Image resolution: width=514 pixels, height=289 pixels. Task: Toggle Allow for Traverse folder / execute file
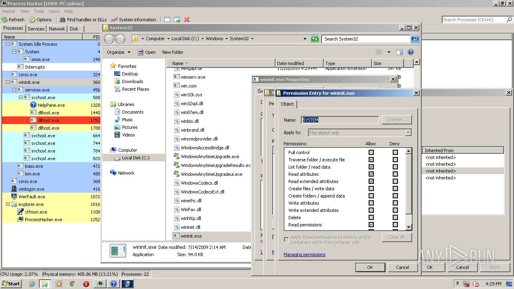pos(371,160)
